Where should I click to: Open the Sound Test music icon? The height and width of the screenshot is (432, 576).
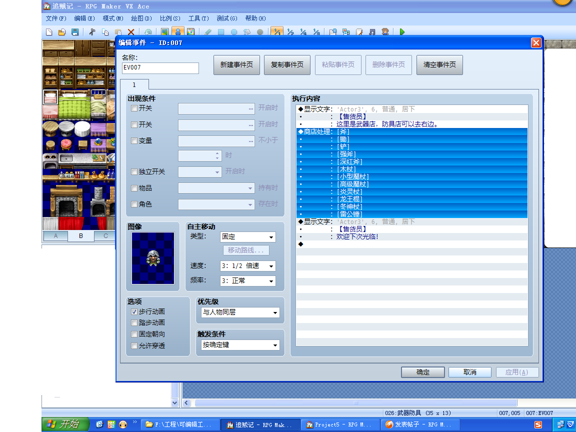click(372, 32)
